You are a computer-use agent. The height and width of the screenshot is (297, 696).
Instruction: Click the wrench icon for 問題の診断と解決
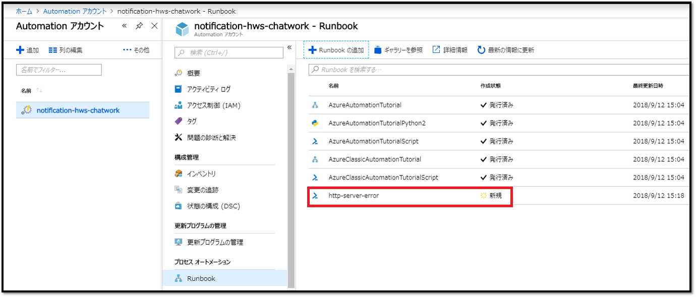(x=178, y=138)
